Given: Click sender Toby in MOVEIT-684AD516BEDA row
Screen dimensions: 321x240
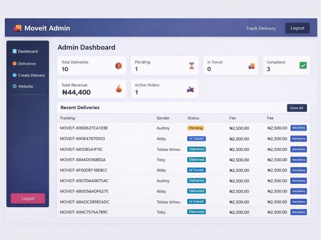Looking at the screenshot, I should click(161, 160).
